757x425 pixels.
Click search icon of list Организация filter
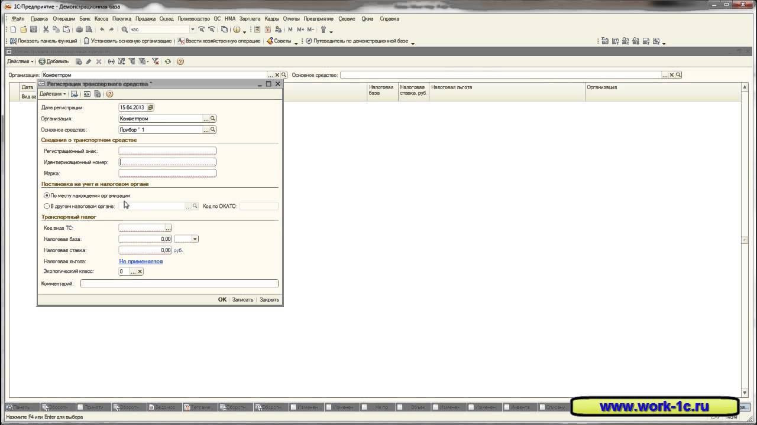click(x=284, y=75)
